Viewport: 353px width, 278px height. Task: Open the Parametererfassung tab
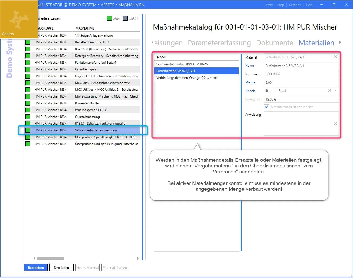(x=219, y=43)
